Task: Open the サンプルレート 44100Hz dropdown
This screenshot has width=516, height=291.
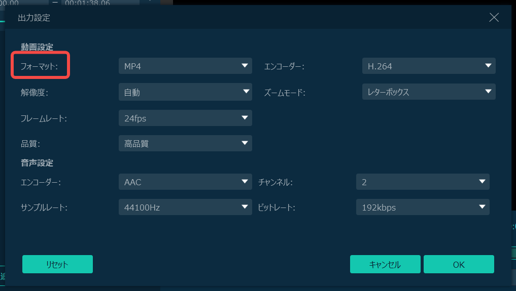Action: [185, 207]
